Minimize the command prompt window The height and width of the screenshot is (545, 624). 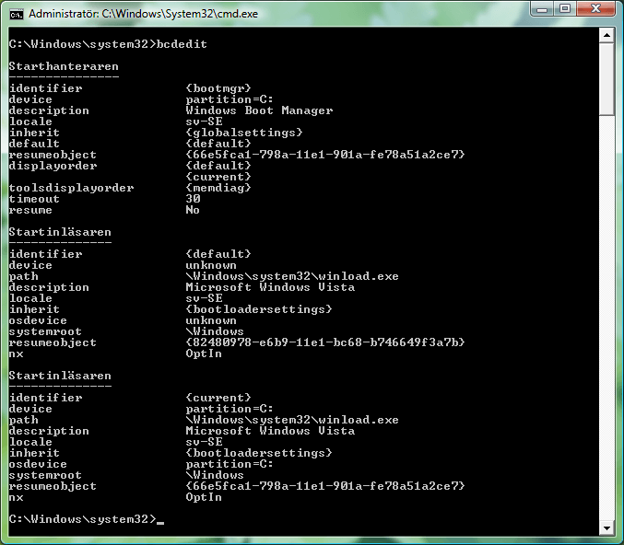(541, 9)
